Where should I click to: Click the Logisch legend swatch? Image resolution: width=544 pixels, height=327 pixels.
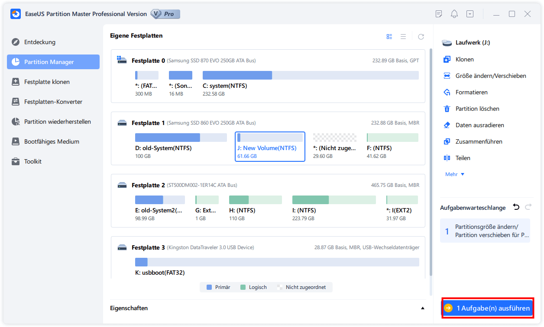tap(243, 287)
